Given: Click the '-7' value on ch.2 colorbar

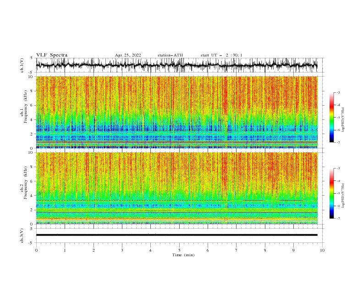Looking at the screenshot, I should 338,219.
